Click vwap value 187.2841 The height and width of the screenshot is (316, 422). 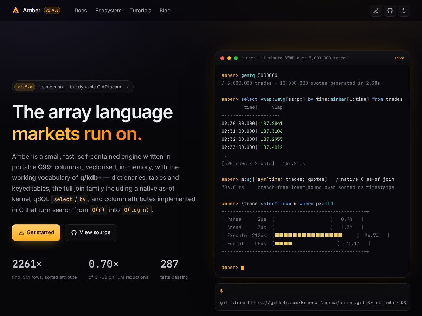(271, 124)
